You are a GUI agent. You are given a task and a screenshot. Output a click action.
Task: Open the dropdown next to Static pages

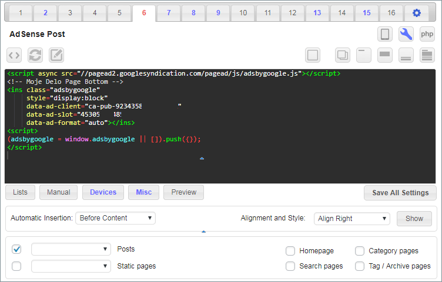[x=71, y=266]
